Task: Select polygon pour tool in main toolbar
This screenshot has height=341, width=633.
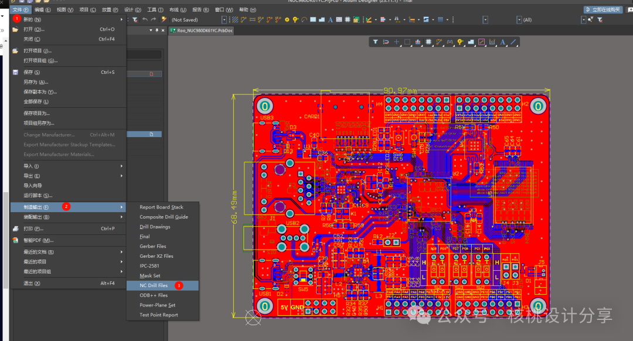Action: 322,19
